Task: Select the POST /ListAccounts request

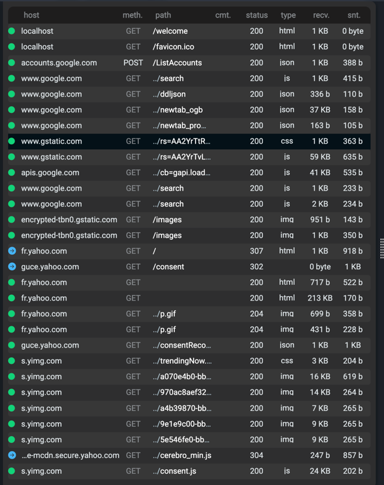Action: coord(189,63)
